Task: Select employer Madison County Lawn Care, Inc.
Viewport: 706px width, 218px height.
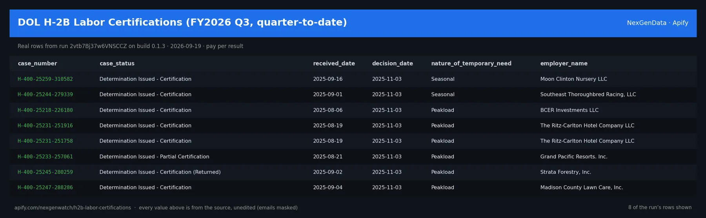Action: click(x=581, y=187)
